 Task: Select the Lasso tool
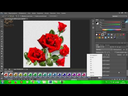point(2,26)
